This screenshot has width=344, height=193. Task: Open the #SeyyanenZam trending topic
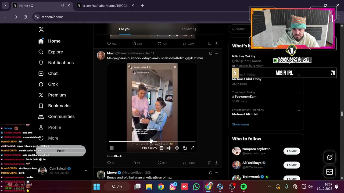point(244,96)
